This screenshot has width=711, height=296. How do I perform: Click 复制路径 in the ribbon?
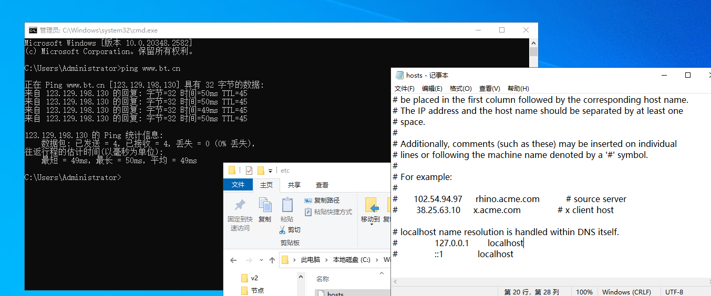pyautogui.click(x=322, y=200)
